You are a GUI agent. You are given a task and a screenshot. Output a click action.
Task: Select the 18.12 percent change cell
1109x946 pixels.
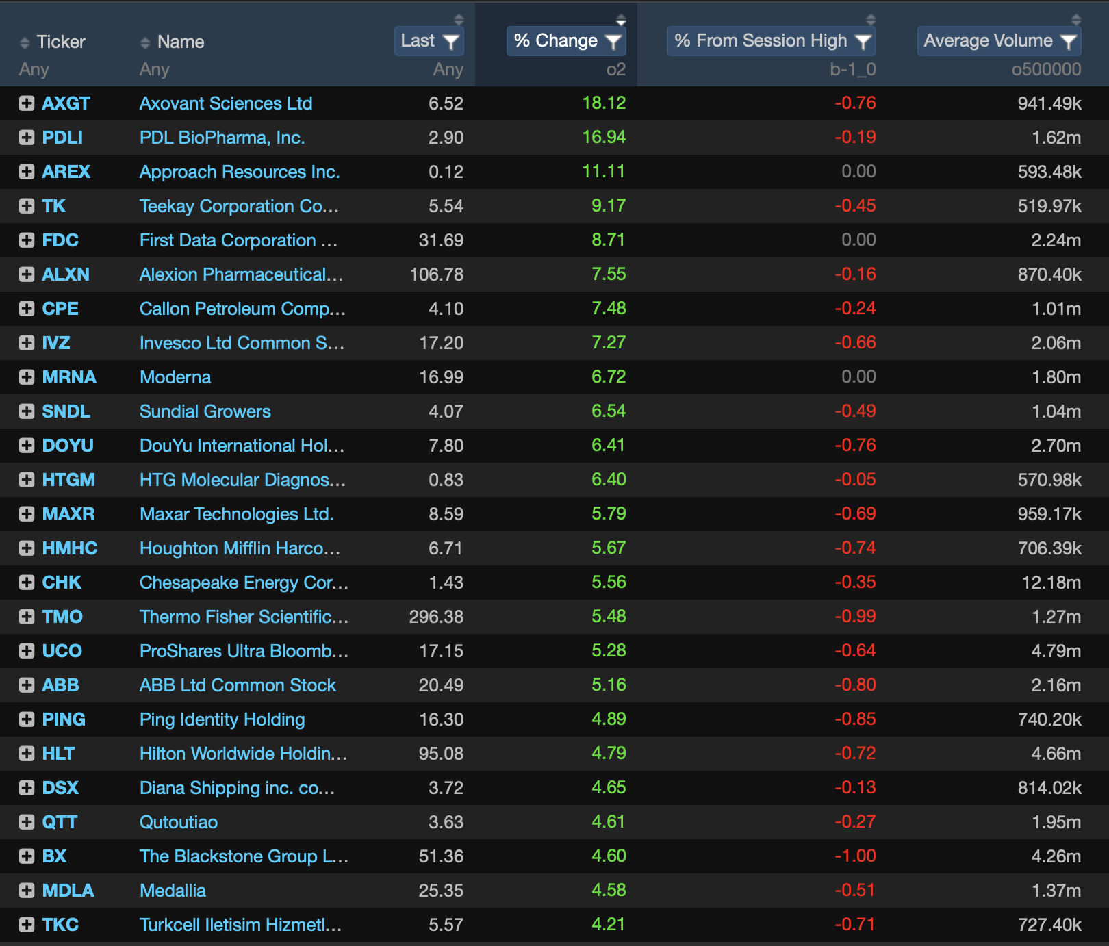(x=604, y=103)
